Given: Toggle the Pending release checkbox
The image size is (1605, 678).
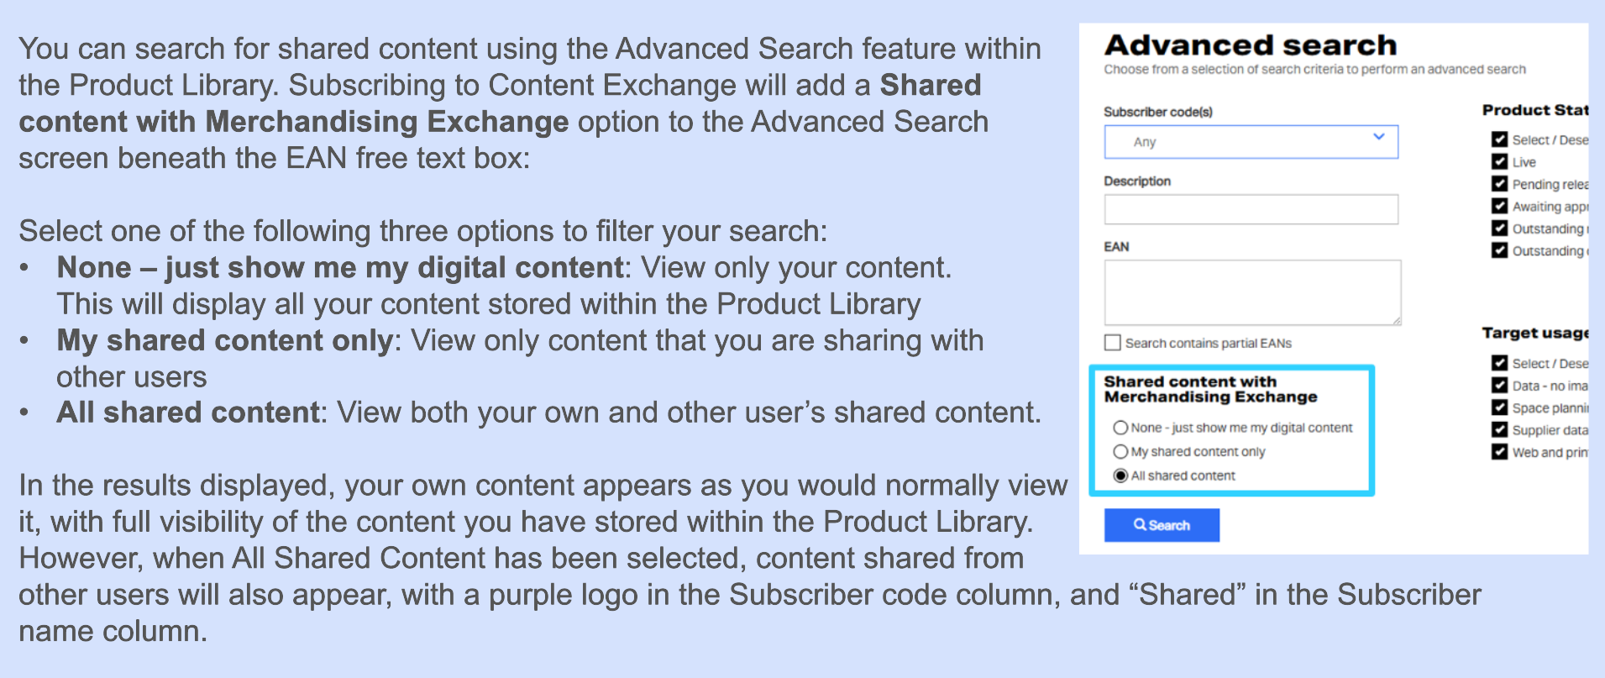Looking at the screenshot, I should click(1500, 183).
